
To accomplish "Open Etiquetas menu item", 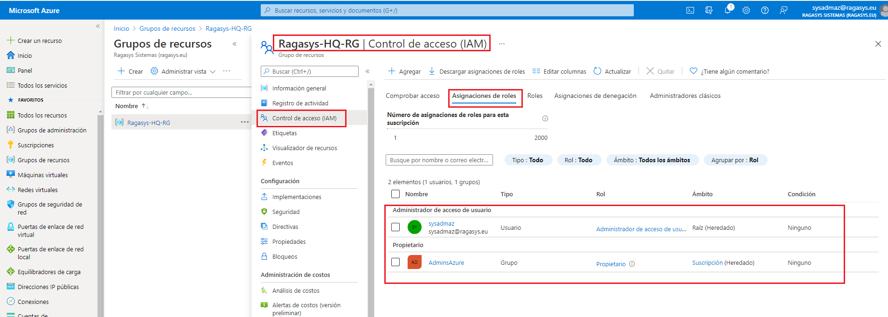I will click(284, 133).
